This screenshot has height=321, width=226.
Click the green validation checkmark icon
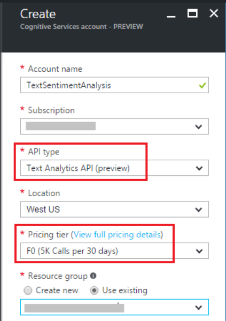[202, 85]
